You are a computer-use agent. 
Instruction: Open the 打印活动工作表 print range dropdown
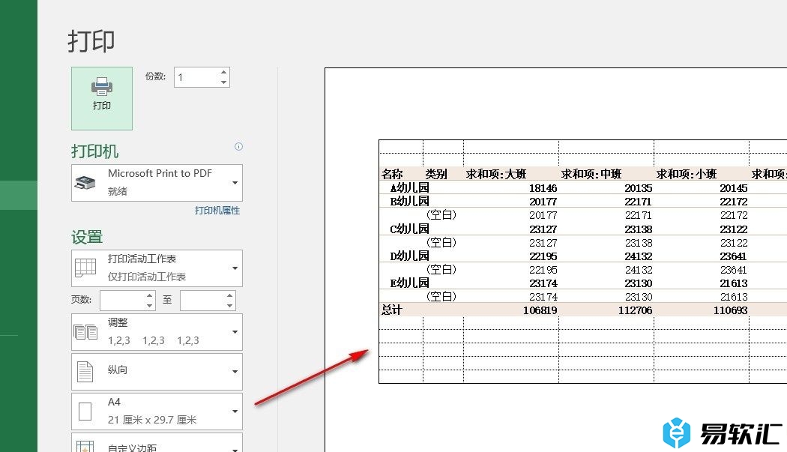point(157,268)
